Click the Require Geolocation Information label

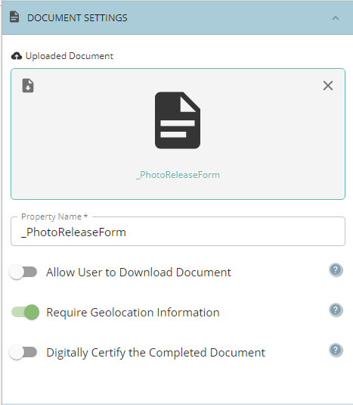[133, 313]
